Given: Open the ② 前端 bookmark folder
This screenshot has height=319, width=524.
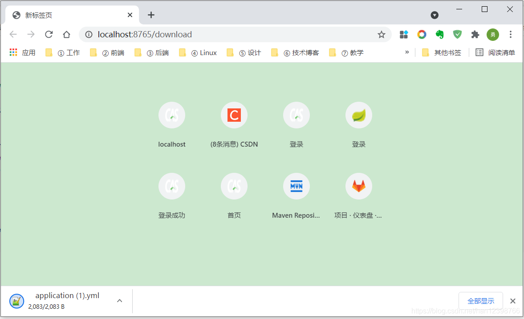Looking at the screenshot, I should click(107, 53).
